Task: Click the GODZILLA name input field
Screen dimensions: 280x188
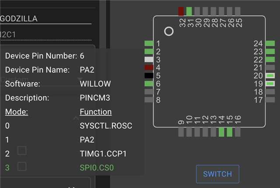Action: click(x=45, y=19)
